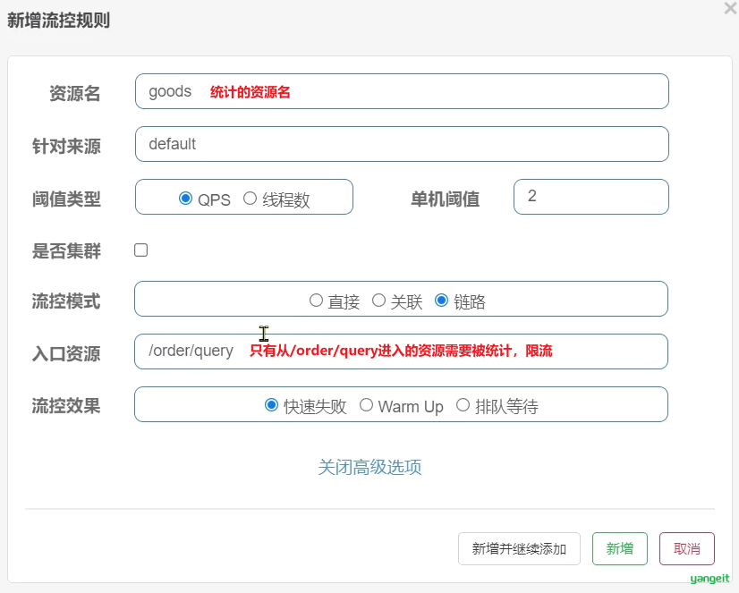Click the 资源名 label
This screenshot has width=739, height=593.
(74, 93)
